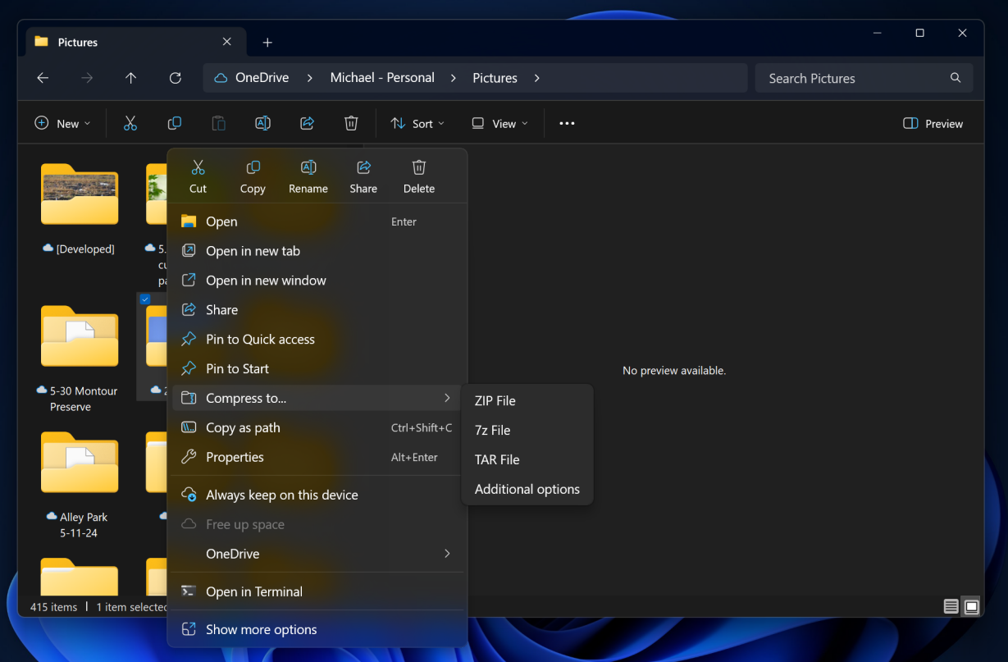
Task: Click the Refresh icon in the address bar
Action: (175, 77)
